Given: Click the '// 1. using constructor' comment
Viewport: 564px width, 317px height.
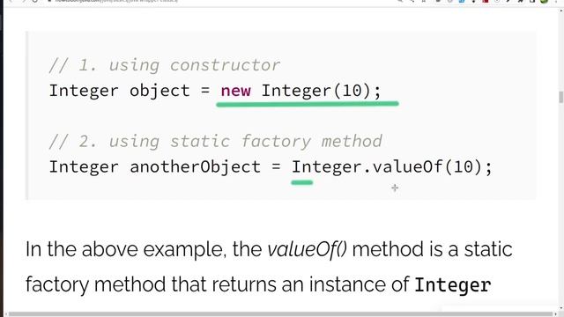Looking at the screenshot, I should click(x=165, y=65).
